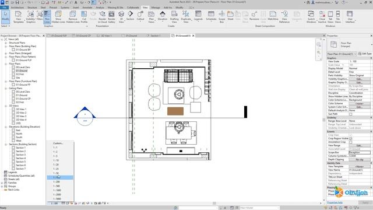Toggle the Annotation Crop checkbox

(350, 142)
